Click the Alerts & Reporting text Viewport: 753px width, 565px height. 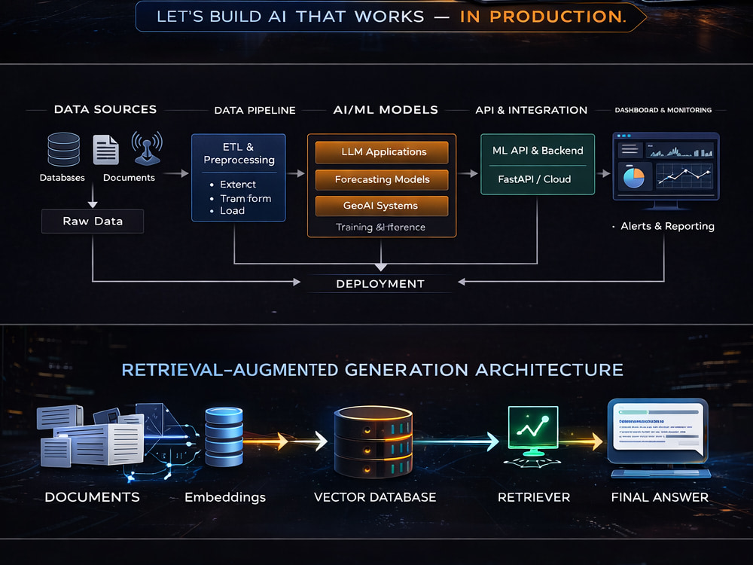tap(667, 226)
